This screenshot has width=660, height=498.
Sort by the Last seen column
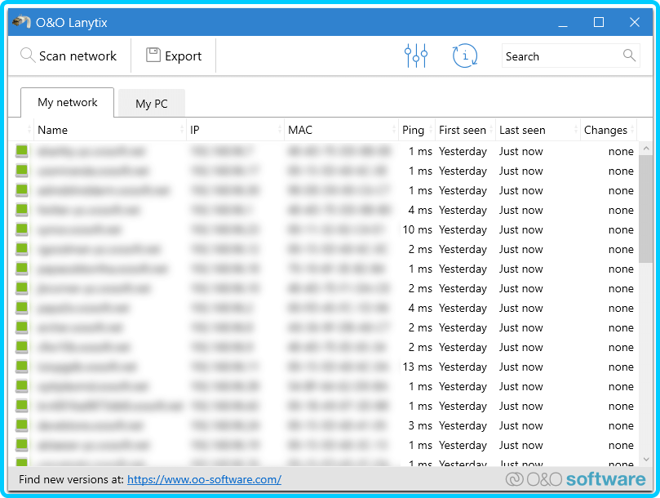(538, 130)
